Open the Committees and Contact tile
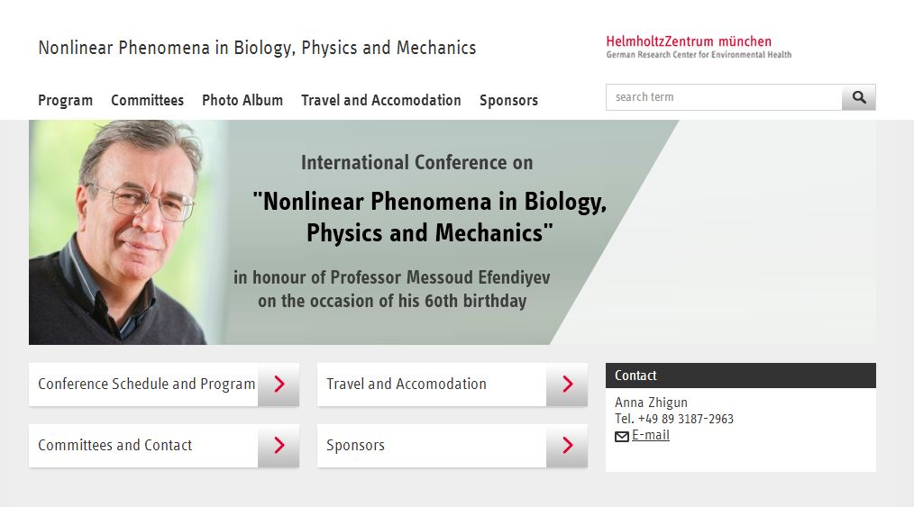This screenshot has width=914, height=507. point(164,445)
